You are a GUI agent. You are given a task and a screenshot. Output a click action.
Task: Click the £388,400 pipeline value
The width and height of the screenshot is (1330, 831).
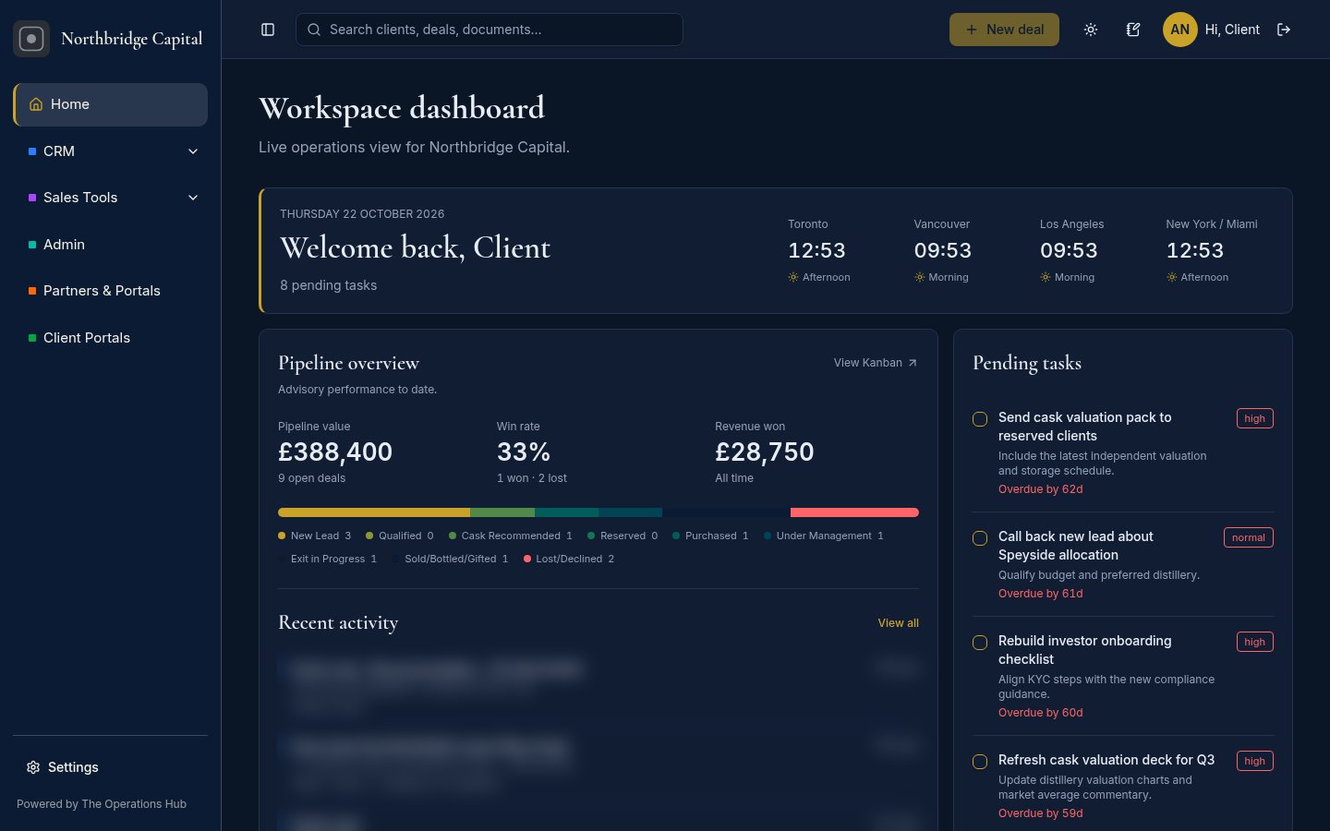click(x=335, y=452)
